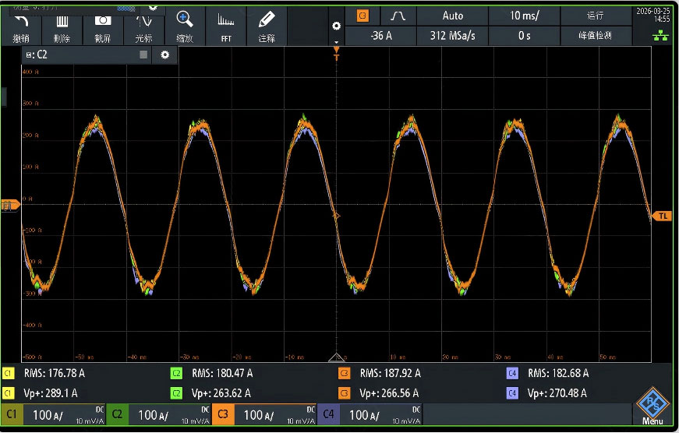Open the R&S Menu diamond button

pos(652,407)
